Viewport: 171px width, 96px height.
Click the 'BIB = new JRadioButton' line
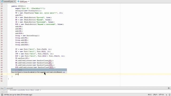[40, 24]
